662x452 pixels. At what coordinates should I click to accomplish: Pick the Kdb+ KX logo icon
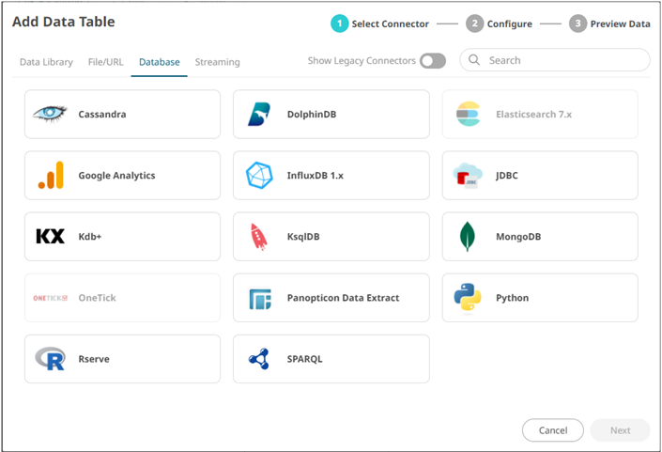click(x=50, y=237)
